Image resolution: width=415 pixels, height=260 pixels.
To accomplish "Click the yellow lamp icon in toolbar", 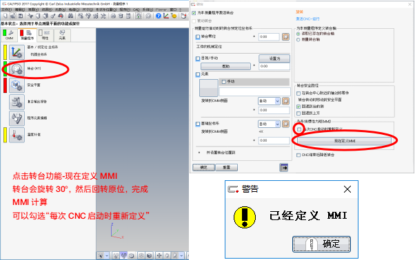I will (x=174, y=16).
